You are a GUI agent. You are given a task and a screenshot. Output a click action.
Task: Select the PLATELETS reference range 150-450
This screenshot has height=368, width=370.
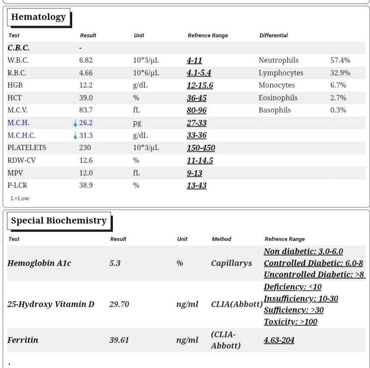201,148
